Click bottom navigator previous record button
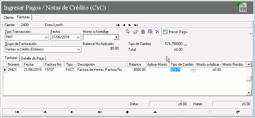 44,112
